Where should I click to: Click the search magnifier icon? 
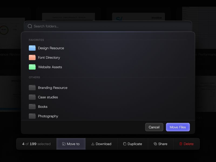pyautogui.click(x=30, y=26)
